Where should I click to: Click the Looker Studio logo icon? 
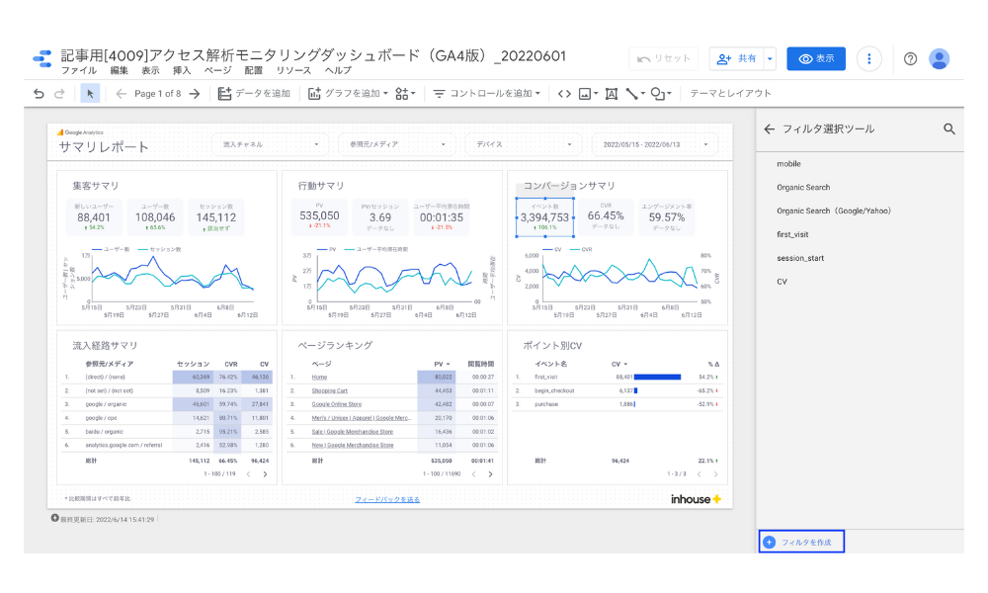42,59
